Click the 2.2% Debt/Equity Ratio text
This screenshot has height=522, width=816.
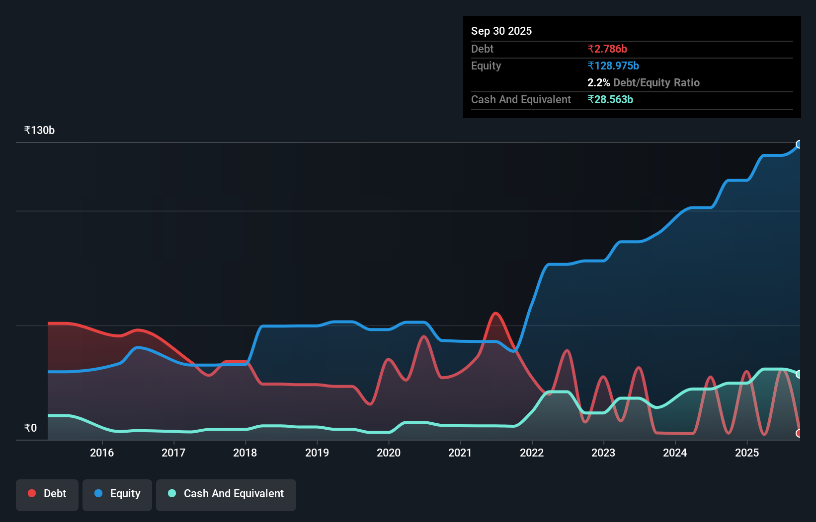(644, 82)
